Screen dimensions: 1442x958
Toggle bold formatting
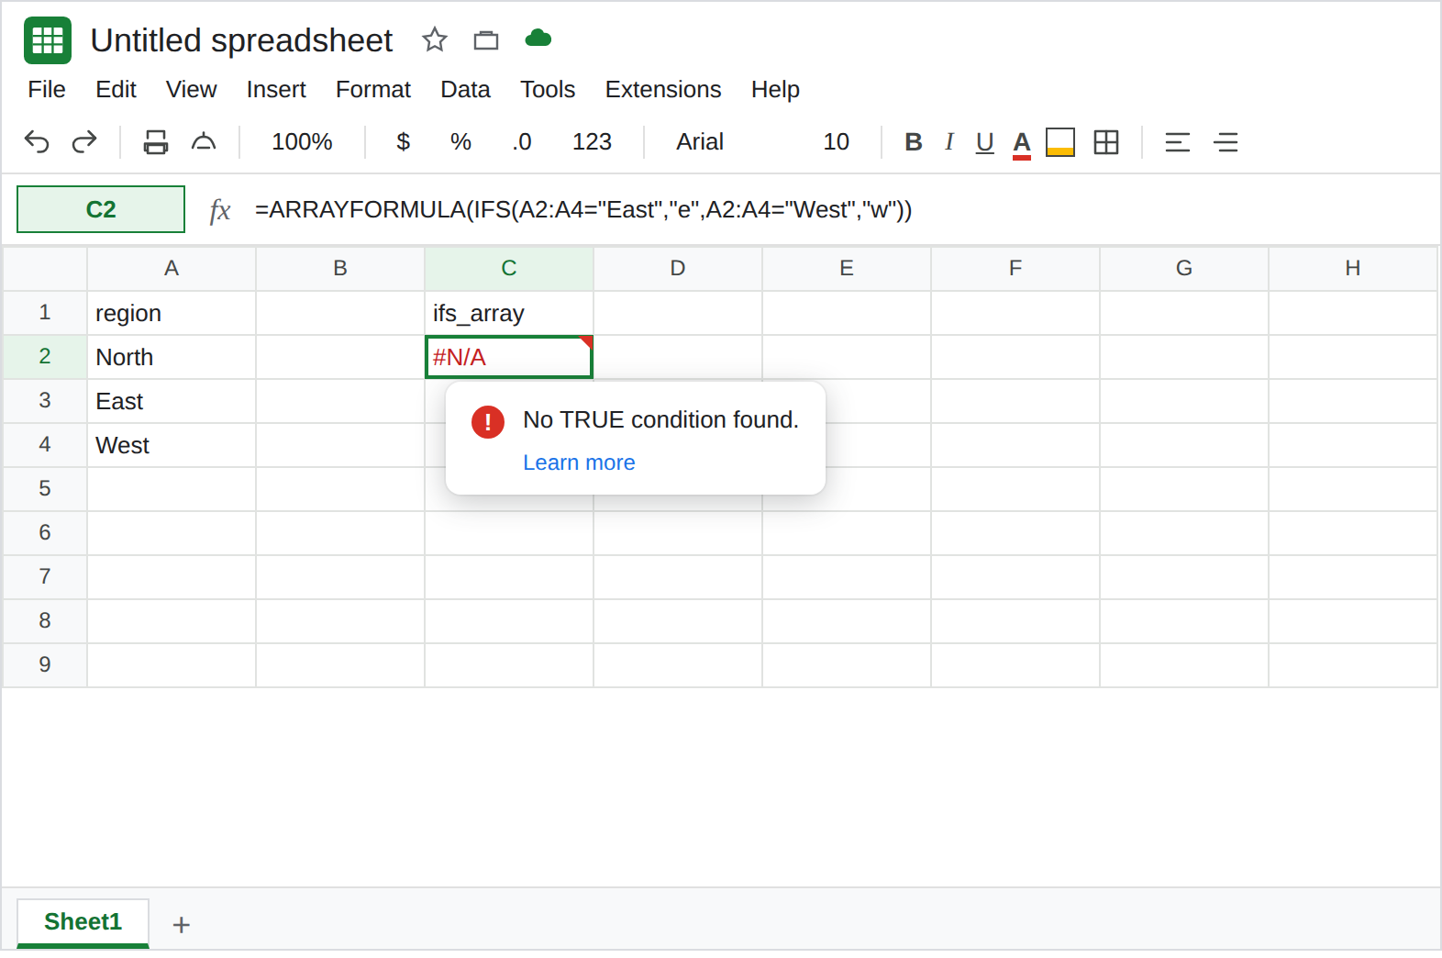point(914,142)
